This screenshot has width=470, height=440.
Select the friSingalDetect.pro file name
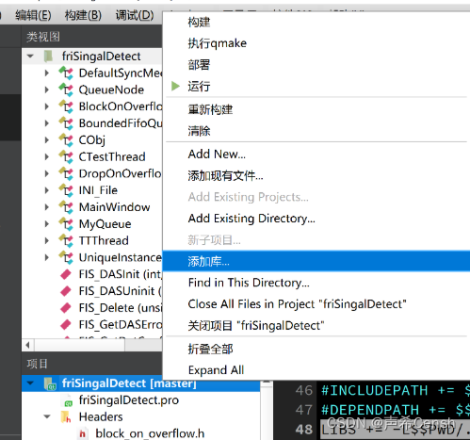click(x=129, y=400)
